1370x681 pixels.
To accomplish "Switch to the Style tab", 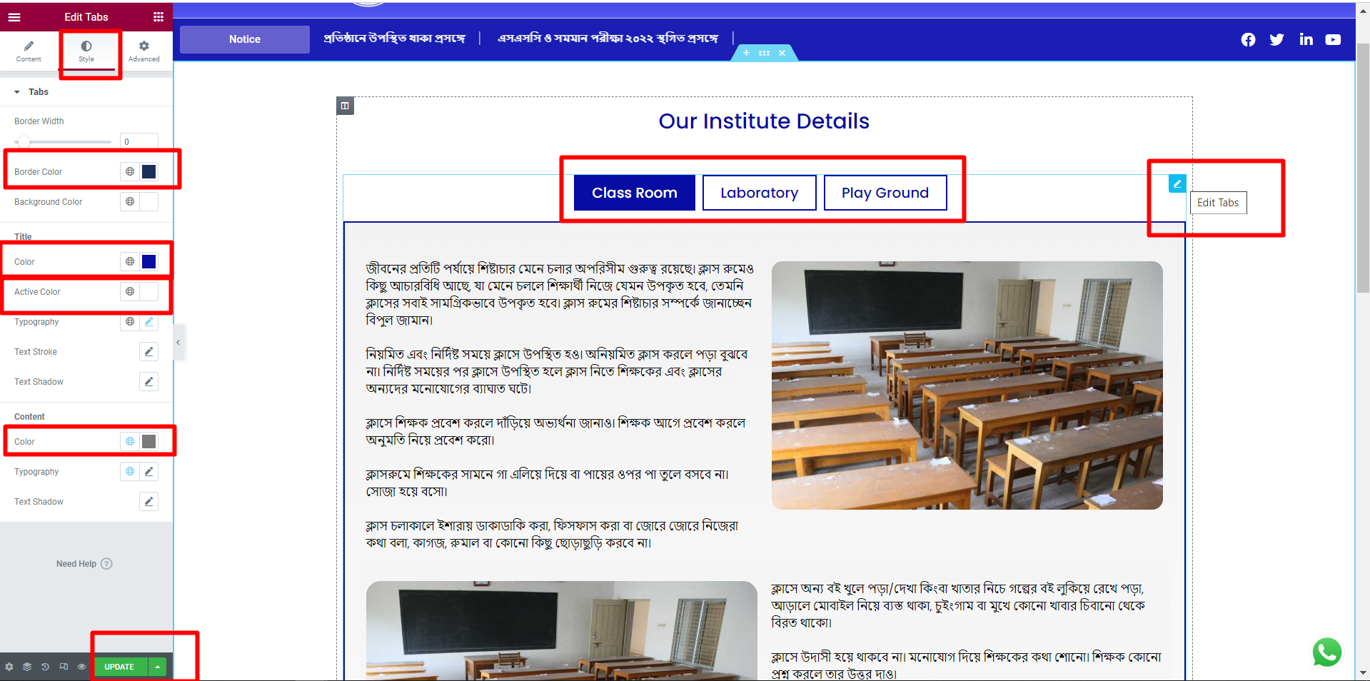I will pos(86,51).
